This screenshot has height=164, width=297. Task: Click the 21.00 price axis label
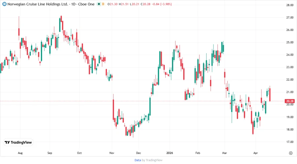290,92
